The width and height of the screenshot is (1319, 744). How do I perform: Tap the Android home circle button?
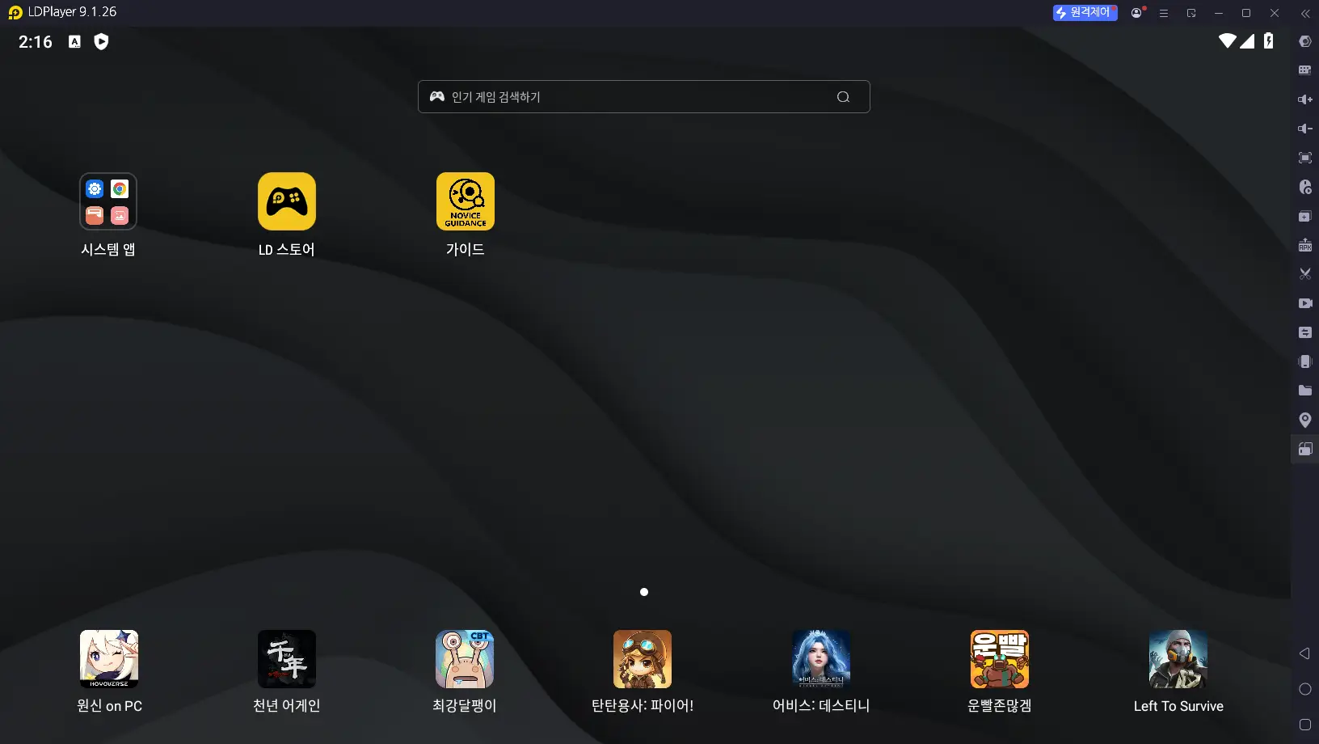point(1304,689)
